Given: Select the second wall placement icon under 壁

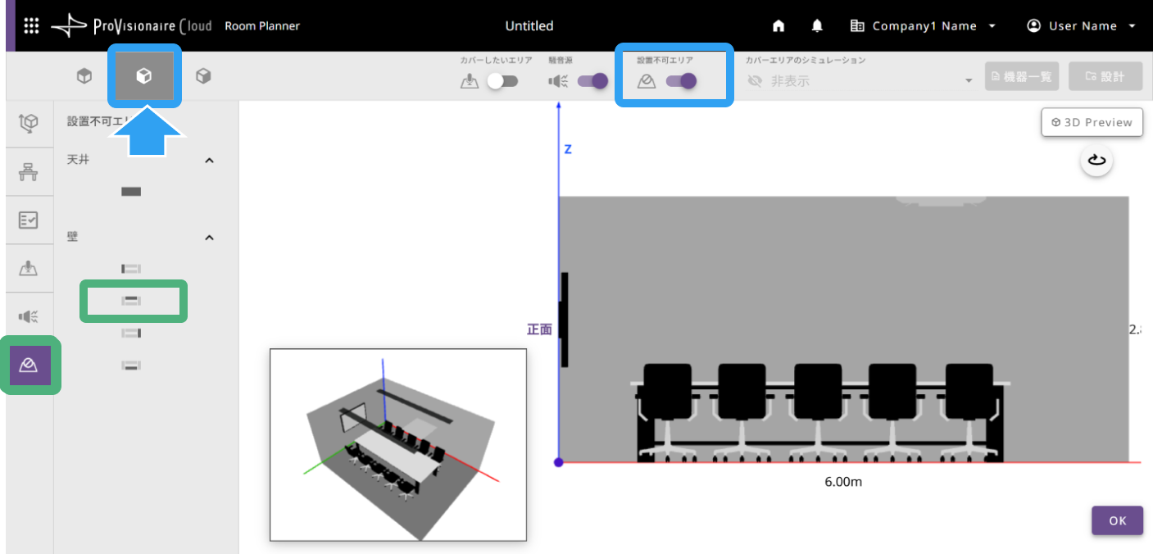Looking at the screenshot, I should point(131,301).
